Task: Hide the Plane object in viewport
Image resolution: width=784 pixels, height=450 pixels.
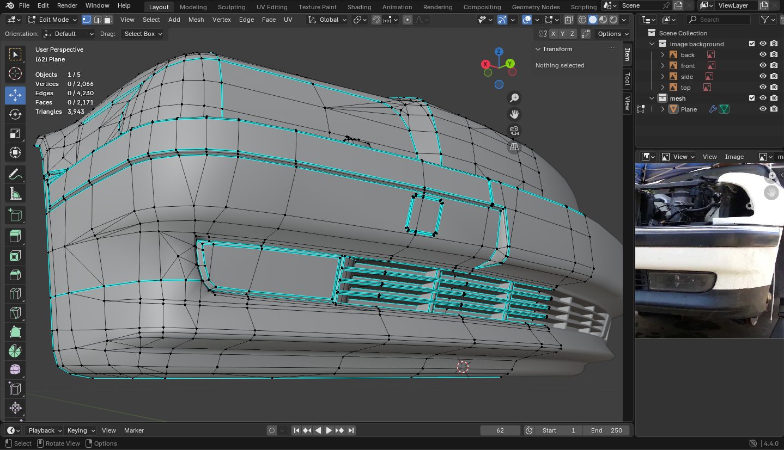Action: (x=763, y=109)
